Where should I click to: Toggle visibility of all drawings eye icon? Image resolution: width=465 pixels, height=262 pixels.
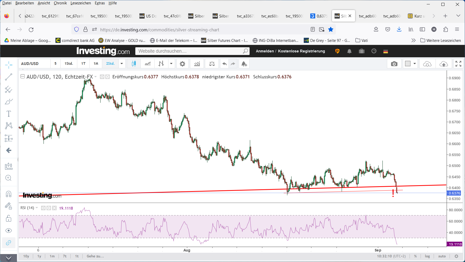pos(8,230)
